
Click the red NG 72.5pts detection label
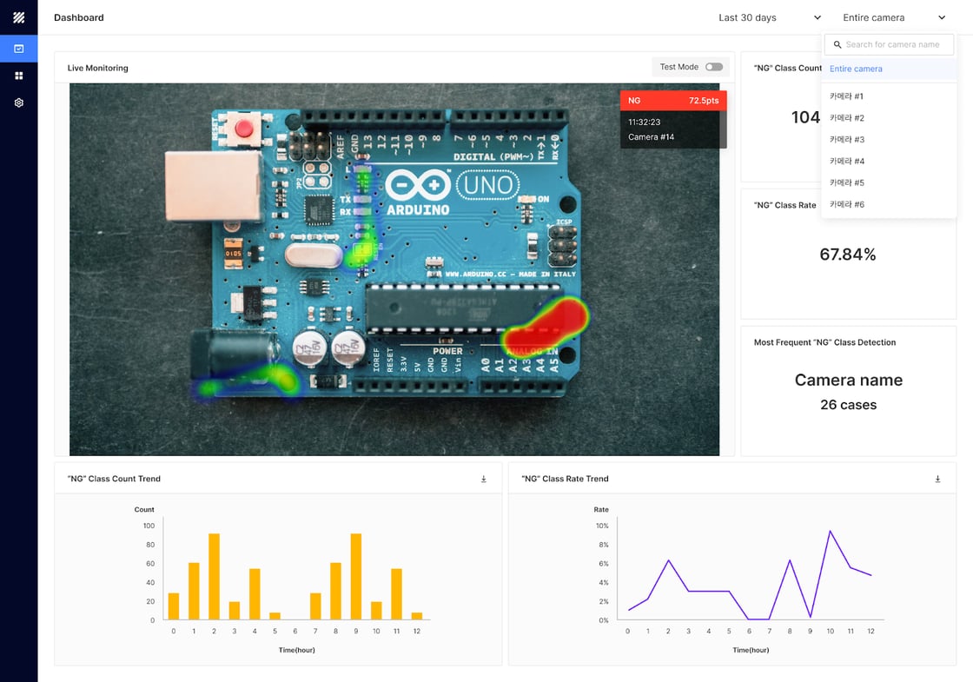673,101
